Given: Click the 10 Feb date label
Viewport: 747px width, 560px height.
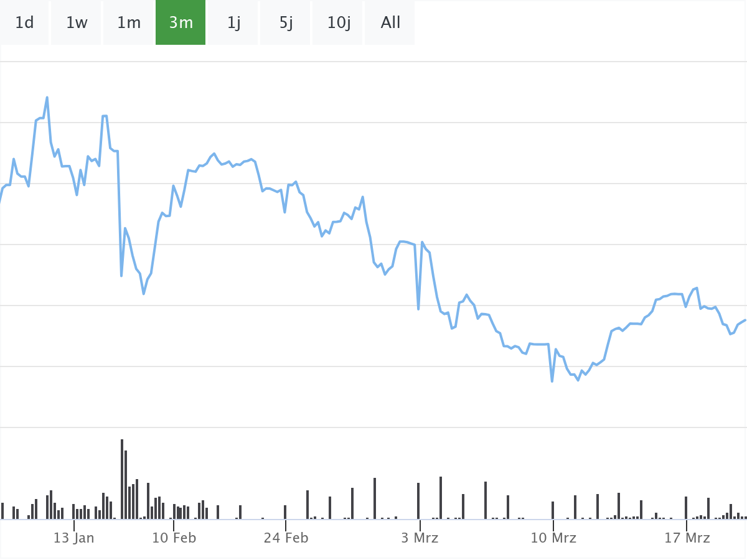Looking at the screenshot, I should click(174, 538).
